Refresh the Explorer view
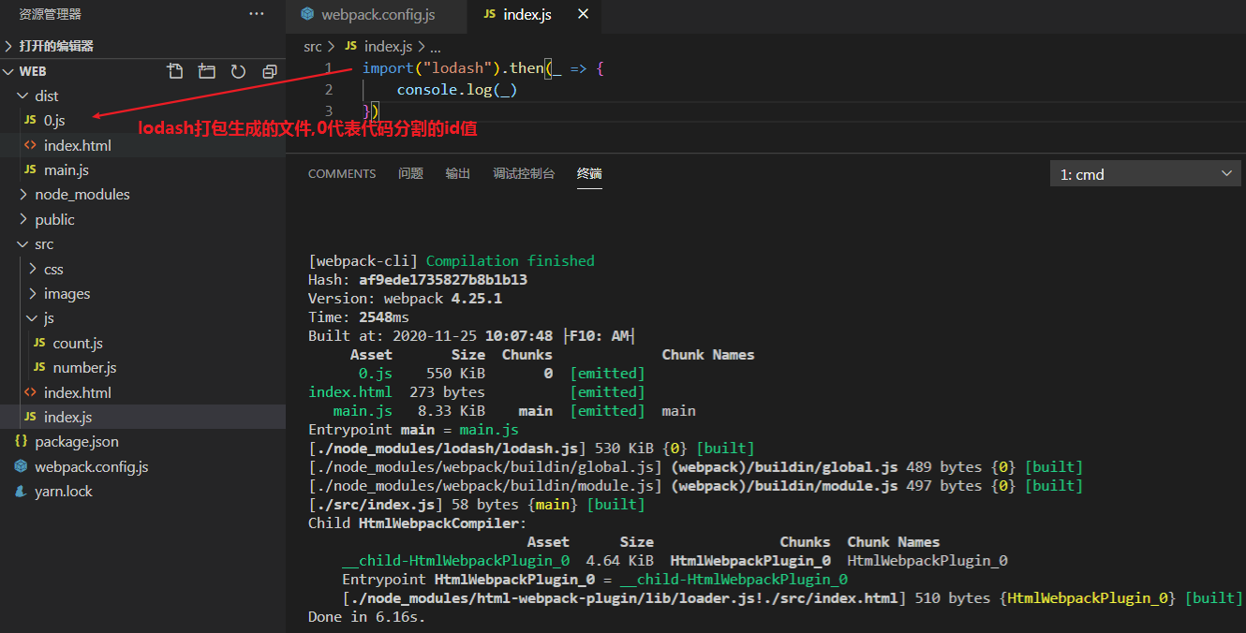Image resolution: width=1246 pixels, height=633 pixels. click(238, 70)
